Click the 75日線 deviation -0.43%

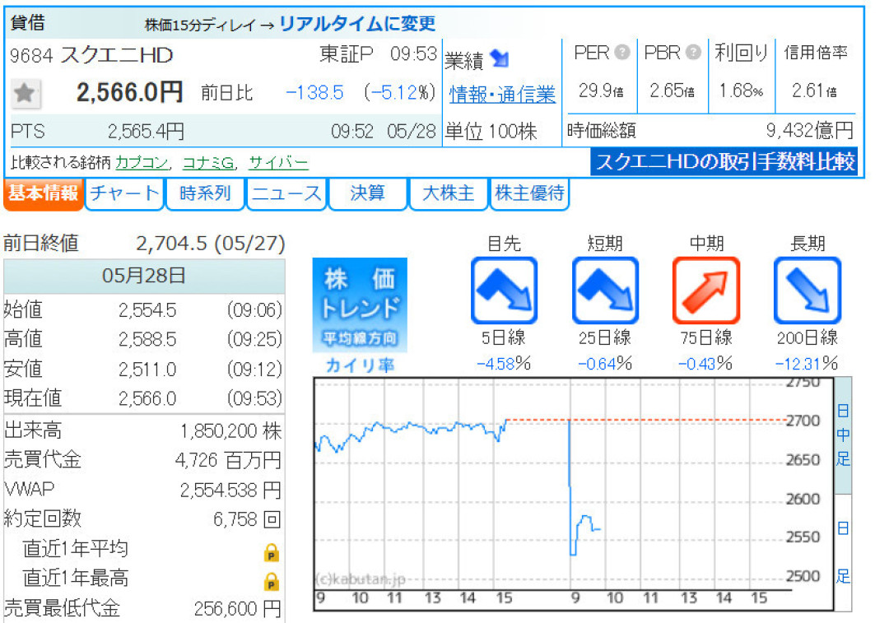[x=706, y=364]
